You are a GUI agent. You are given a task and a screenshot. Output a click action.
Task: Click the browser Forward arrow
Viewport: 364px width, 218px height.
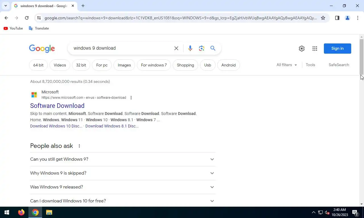pyautogui.click(x=16, y=18)
